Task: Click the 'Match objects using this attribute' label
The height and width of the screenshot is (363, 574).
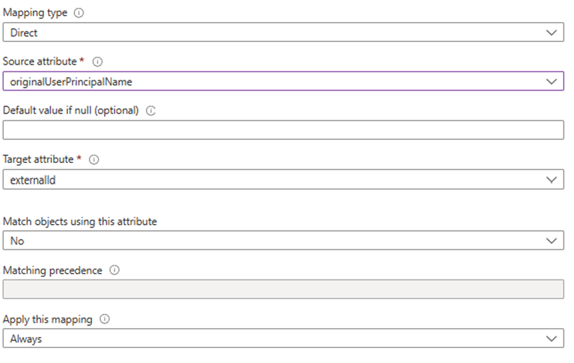Action: pos(80,221)
